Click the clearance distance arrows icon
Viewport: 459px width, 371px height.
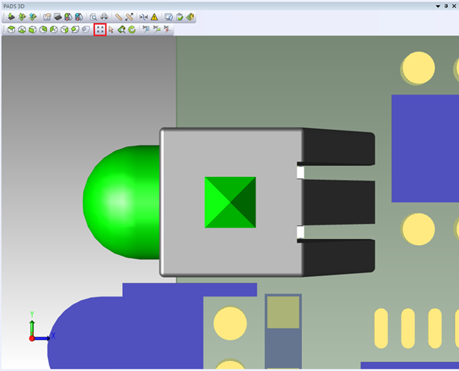click(143, 17)
